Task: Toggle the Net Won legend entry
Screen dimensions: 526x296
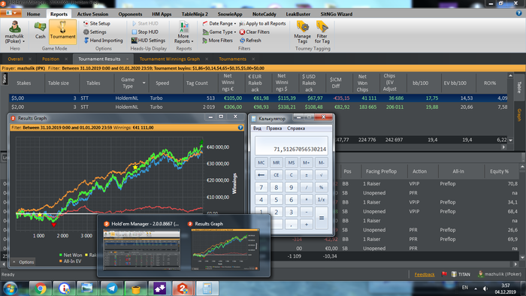Action: (71, 255)
